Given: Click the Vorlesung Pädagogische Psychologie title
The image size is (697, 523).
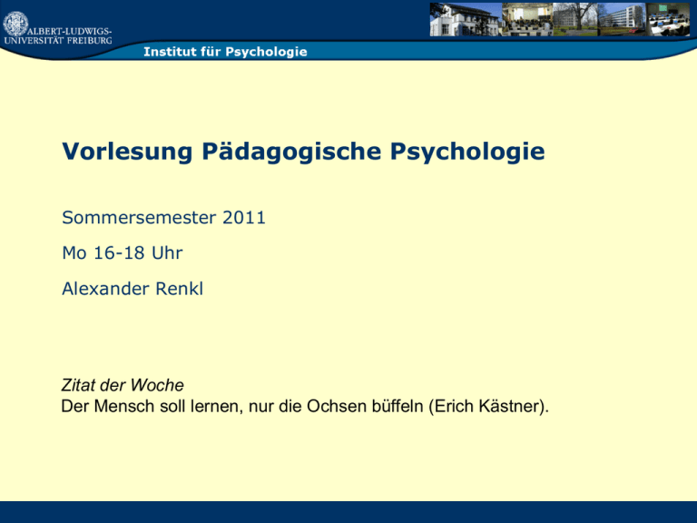Looking at the screenshot, I should click(x=303, y=152).
